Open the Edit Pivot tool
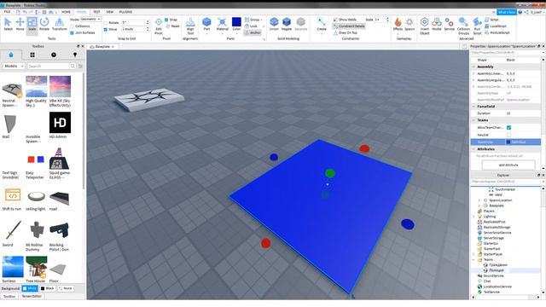 159,26
